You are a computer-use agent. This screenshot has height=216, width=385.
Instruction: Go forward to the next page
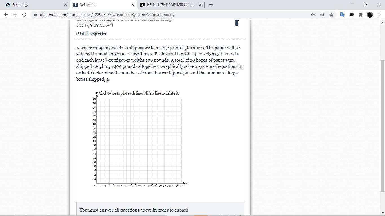15,15
